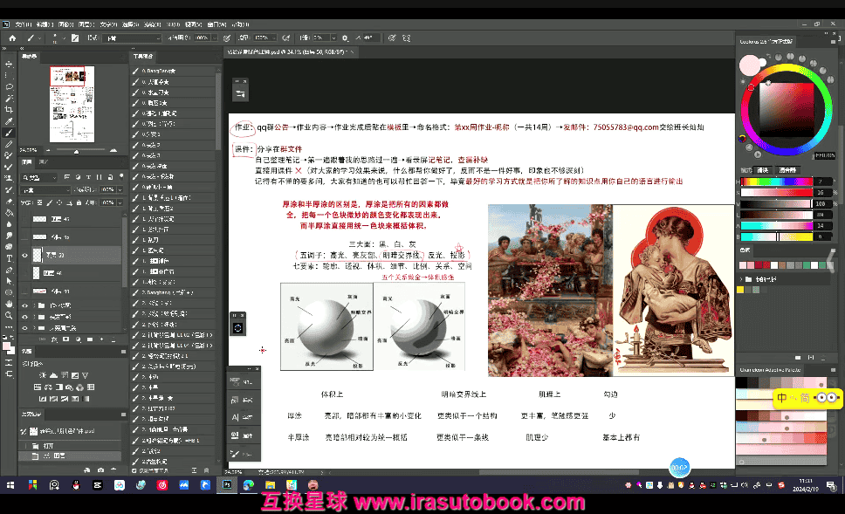845x514 pixels.
Task: Open smoothing options gear icon
Action: point(345,38)
